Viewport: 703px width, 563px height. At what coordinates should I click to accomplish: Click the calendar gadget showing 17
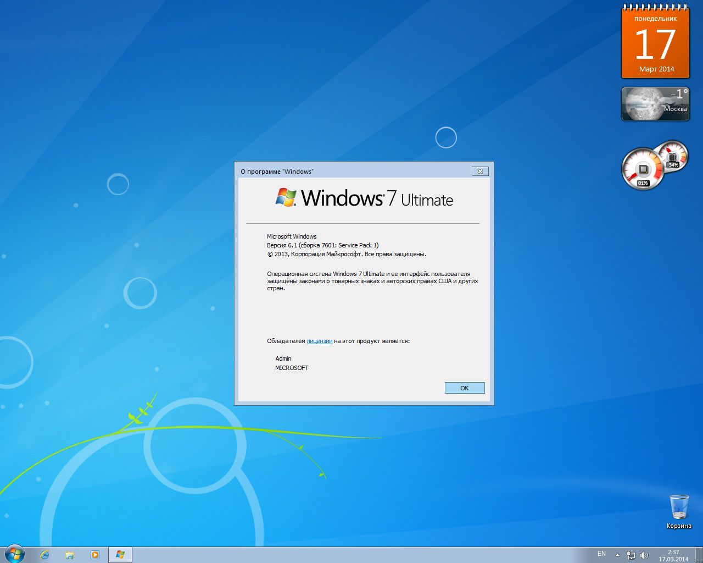coord(655,43)
